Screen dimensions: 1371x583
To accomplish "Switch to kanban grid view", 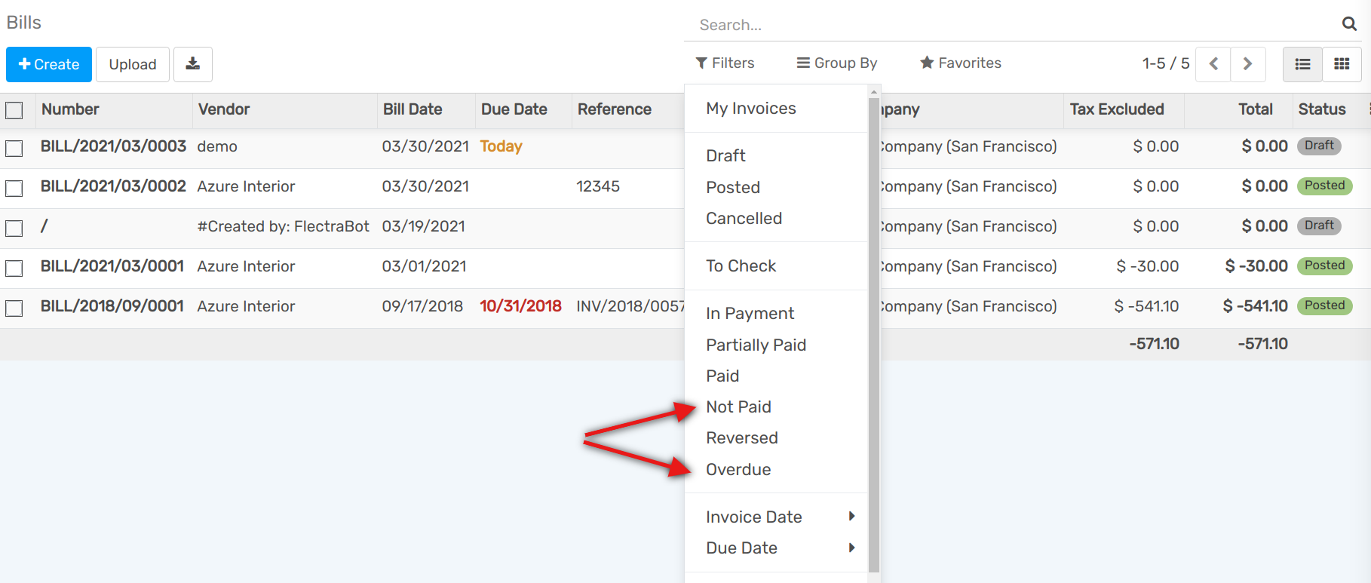I will point(1342,64).
